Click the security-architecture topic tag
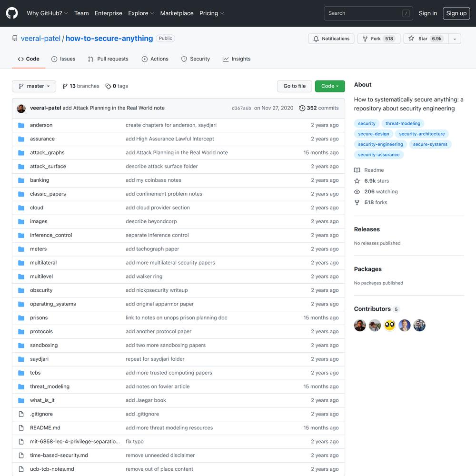Screen dimensions: 476x476 [x=422, y=134]
